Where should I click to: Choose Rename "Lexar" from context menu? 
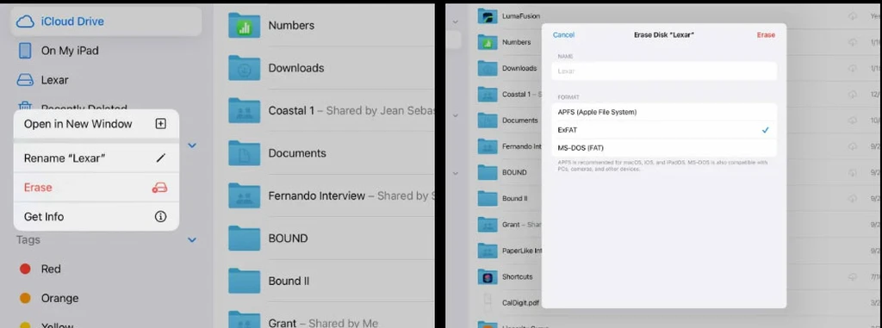point(96,158)
